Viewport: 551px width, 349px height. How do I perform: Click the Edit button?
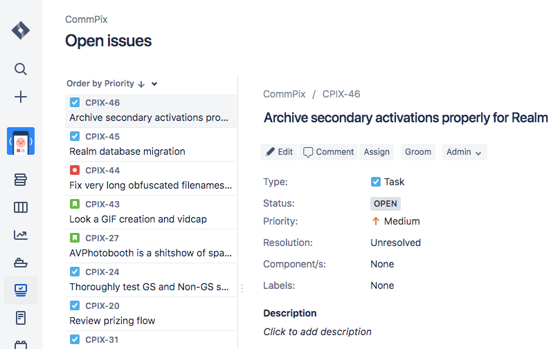[x=279, y=152]
